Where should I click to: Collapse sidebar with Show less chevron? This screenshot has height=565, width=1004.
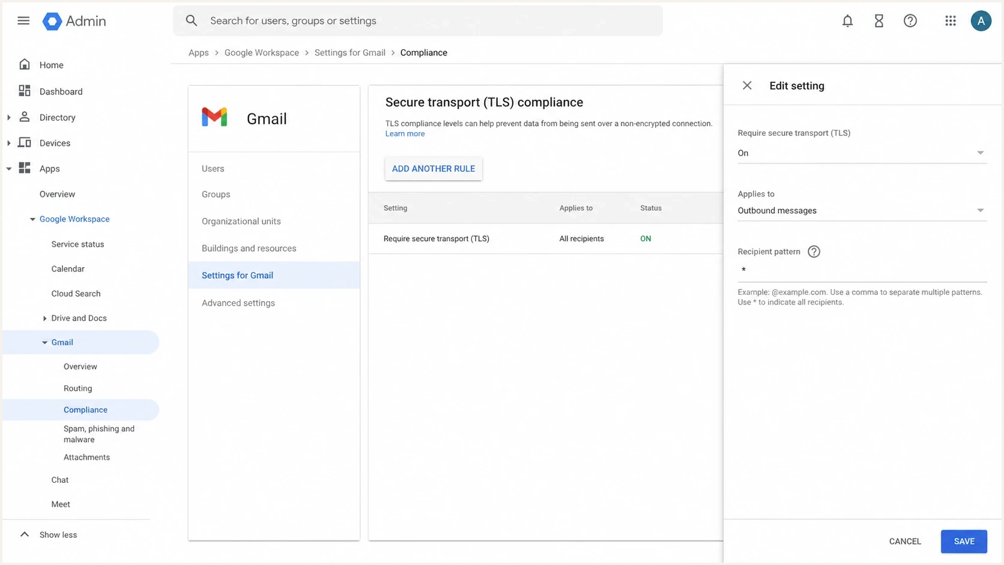pos(25,534)
